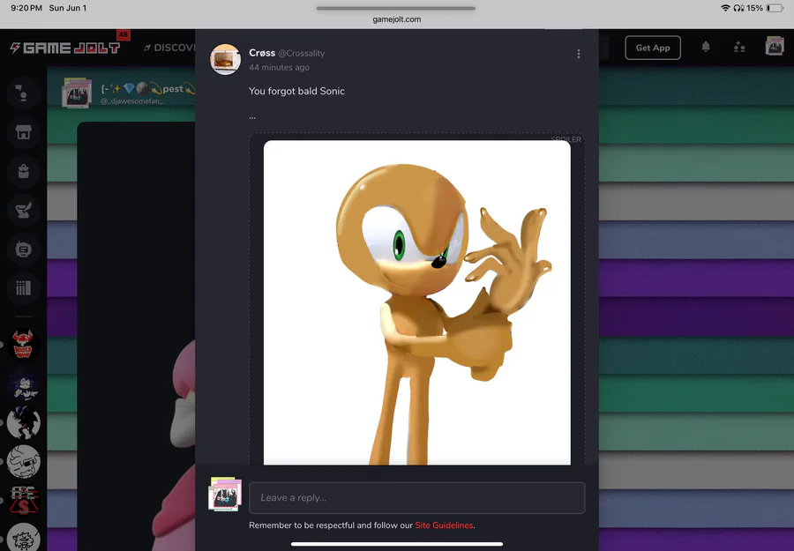Open the chat icon in left sidebar
Viewport: 794px width, 551px height.
coord(23,93)
